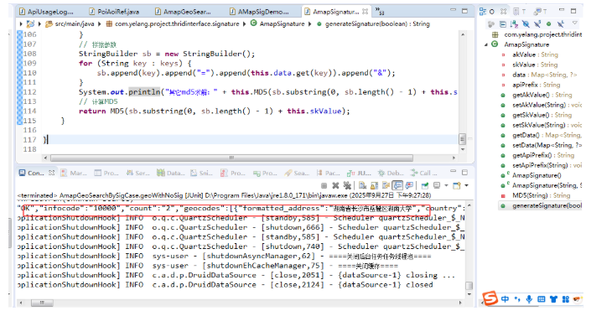The image size is (591, 311).
Task: Open the JUnit view tab
Action: click(360, 173)
